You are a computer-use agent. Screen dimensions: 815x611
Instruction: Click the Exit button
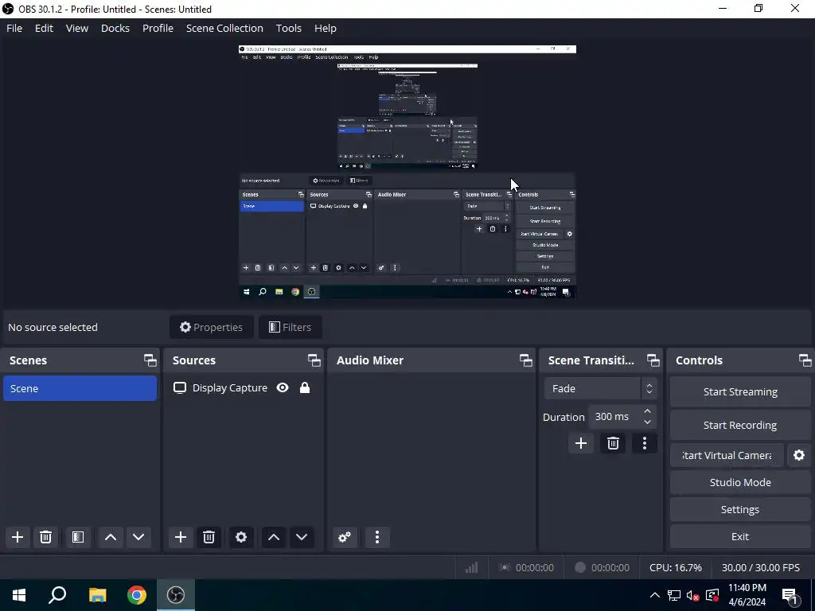[x=740, y=537]
